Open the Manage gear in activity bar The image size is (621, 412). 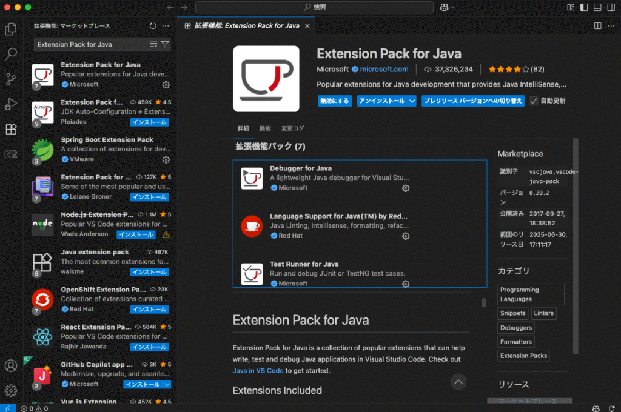coord(11,391)
